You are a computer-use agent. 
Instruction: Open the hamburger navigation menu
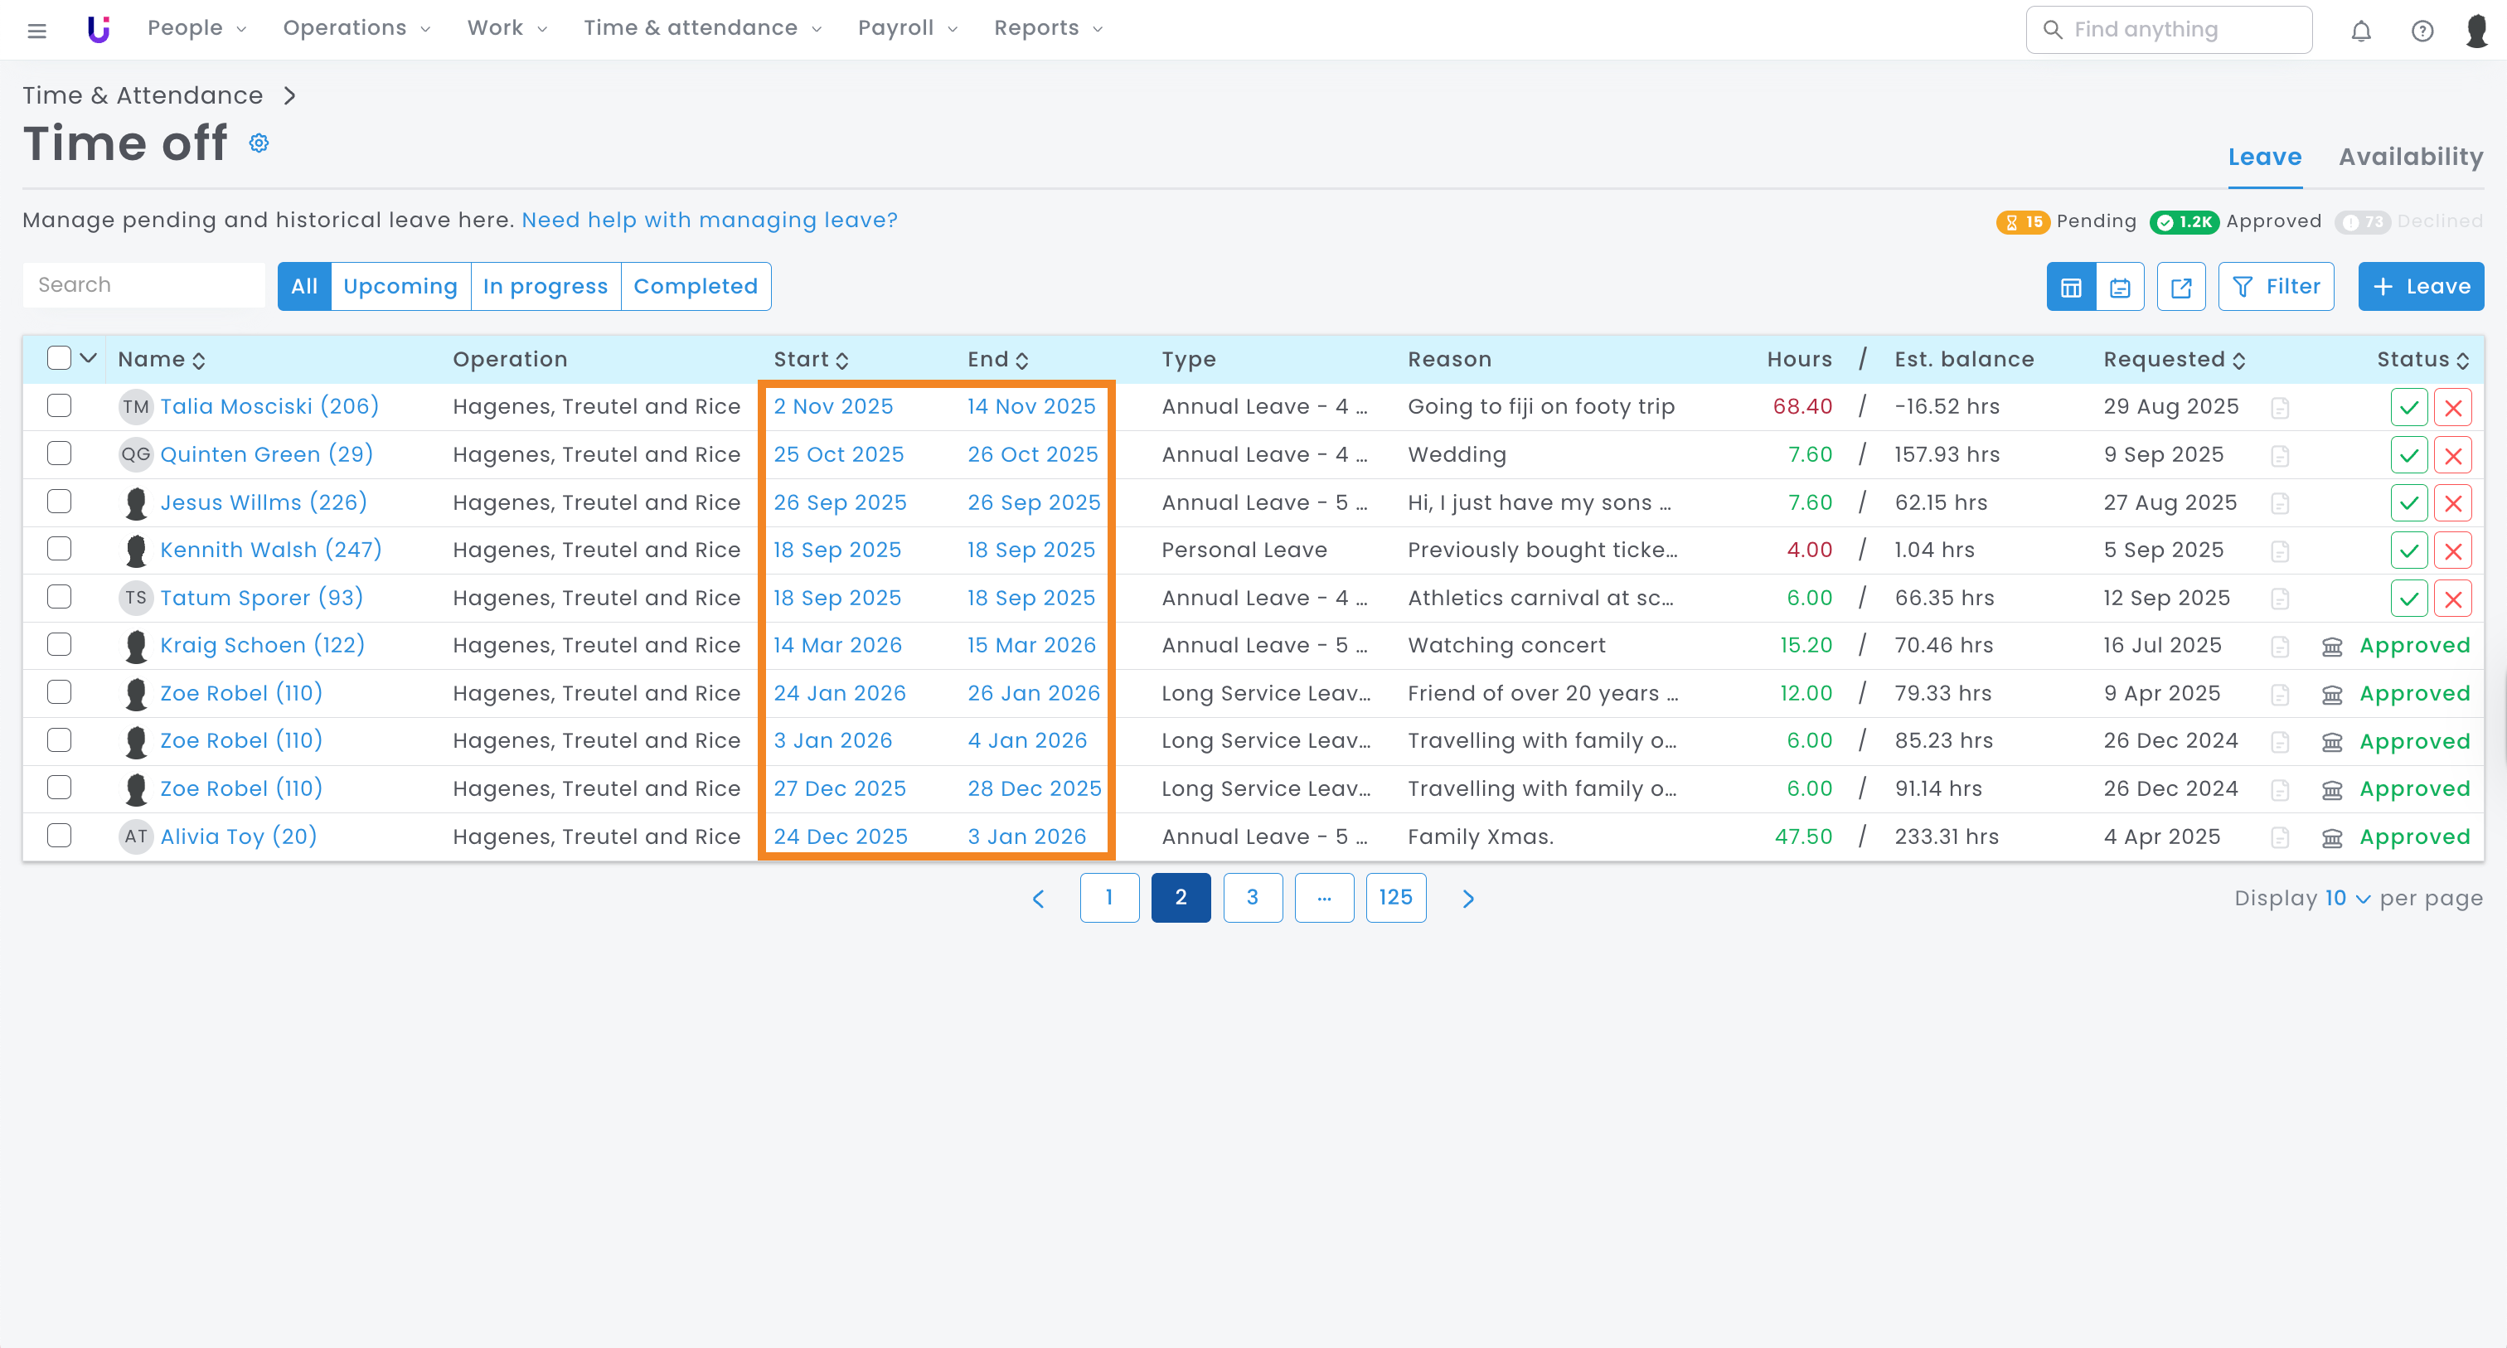(x=37, y=30)
